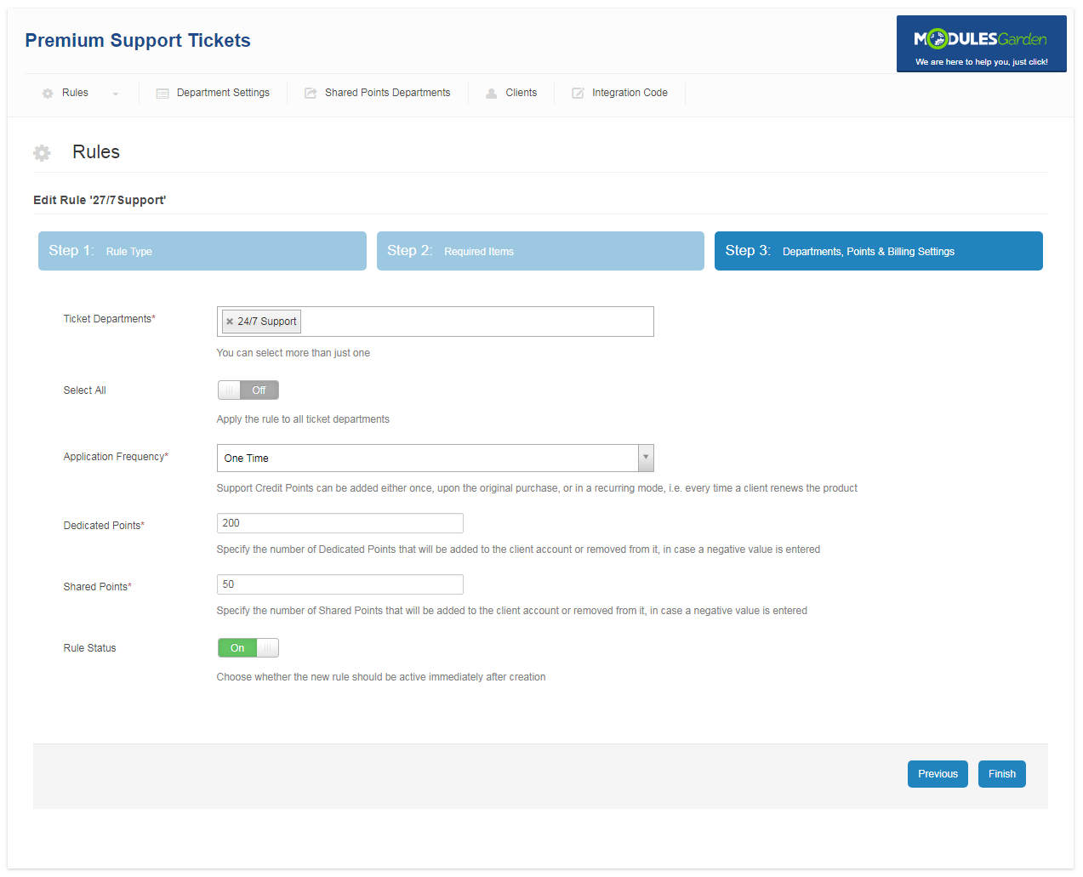
Task: Click the large gear icon beside Rules heading
Action: click(x=42, y=153)
